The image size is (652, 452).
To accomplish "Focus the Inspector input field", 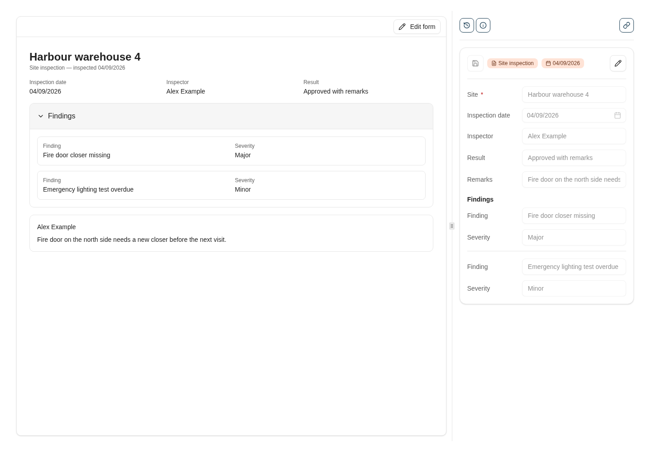I will tap(574, 136).
